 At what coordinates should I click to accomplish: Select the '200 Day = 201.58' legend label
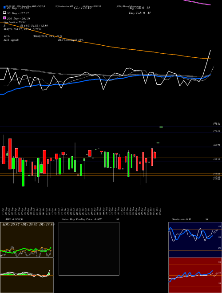(x=19, y=18)
